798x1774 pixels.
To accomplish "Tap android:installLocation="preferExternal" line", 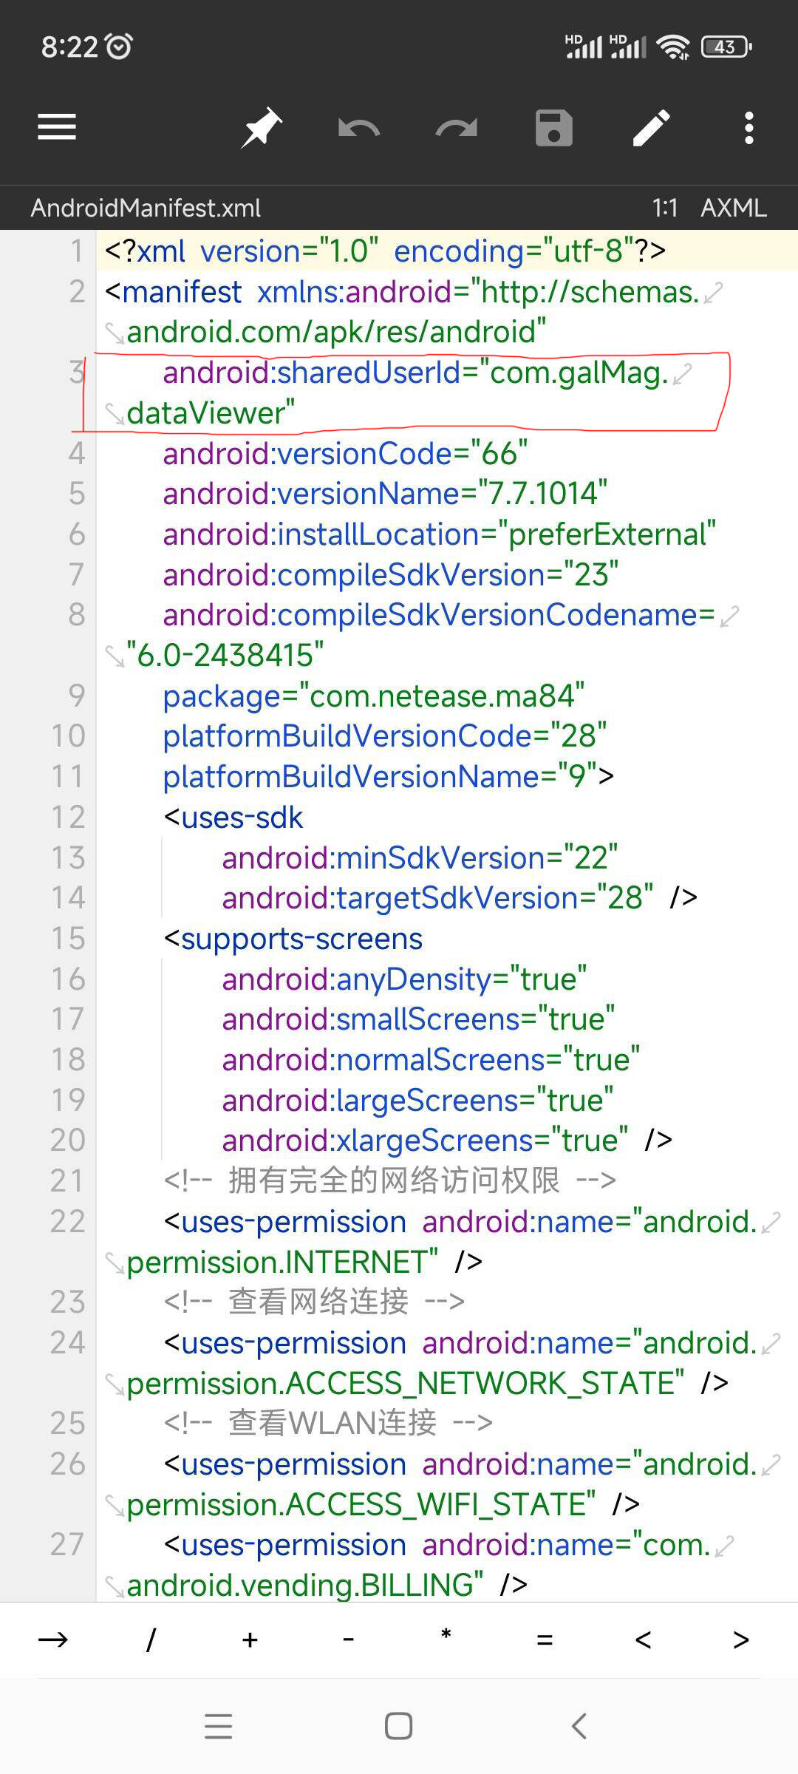I will 439,534.
